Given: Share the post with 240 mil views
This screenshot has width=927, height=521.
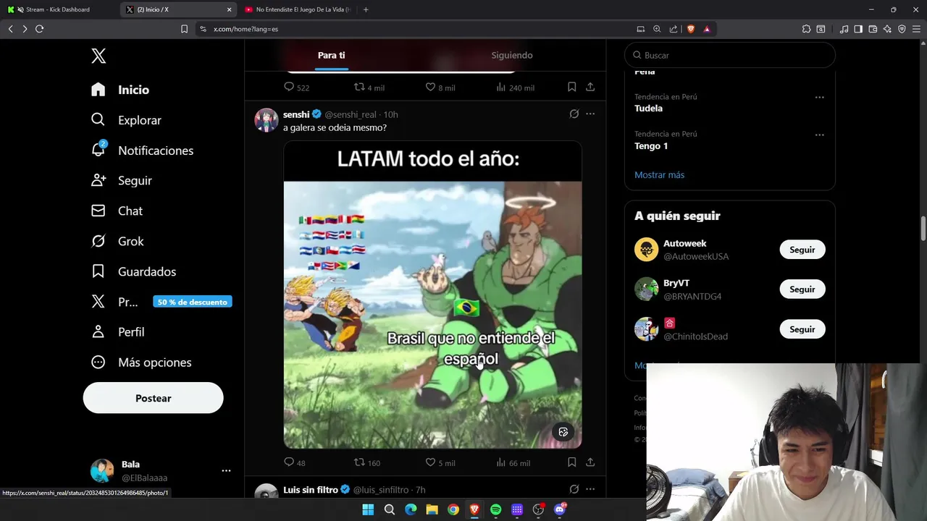Looking at the screenshot, I should [590, 87].
